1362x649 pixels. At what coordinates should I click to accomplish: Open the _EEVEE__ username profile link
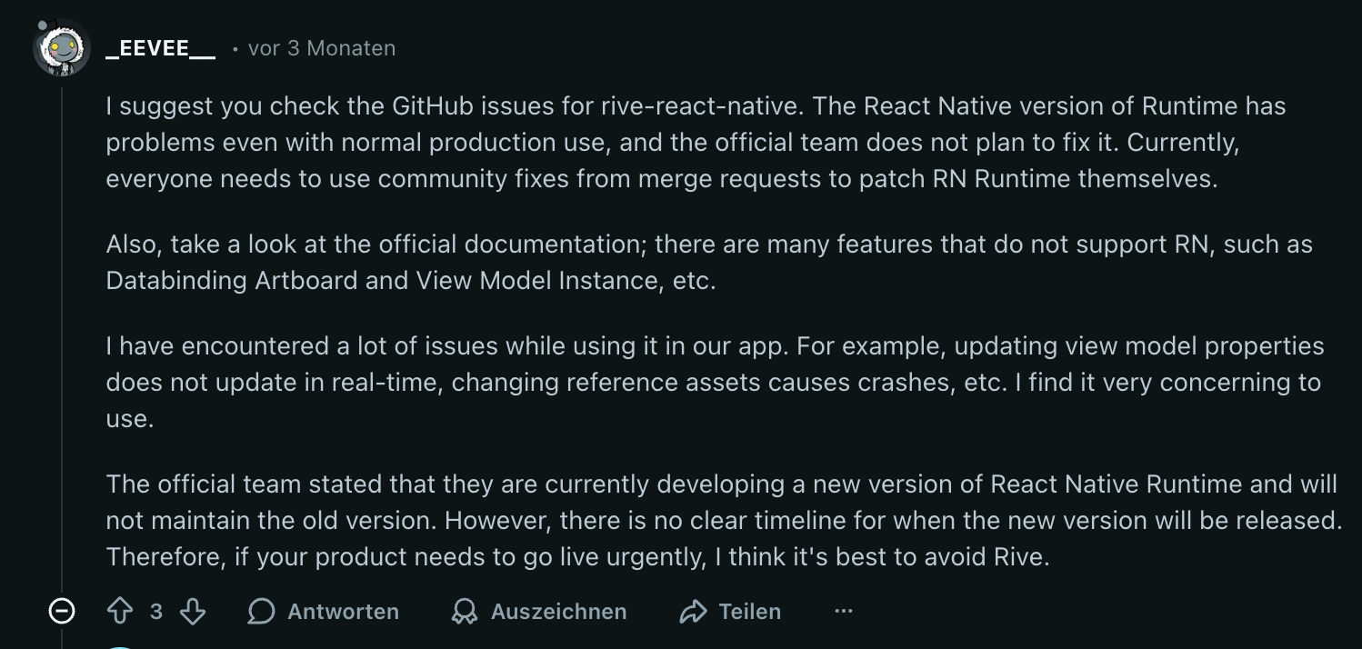click(x=160, y=48)
